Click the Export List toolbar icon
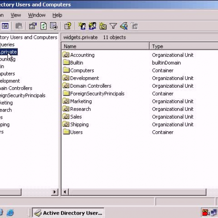 pos(54,26)
